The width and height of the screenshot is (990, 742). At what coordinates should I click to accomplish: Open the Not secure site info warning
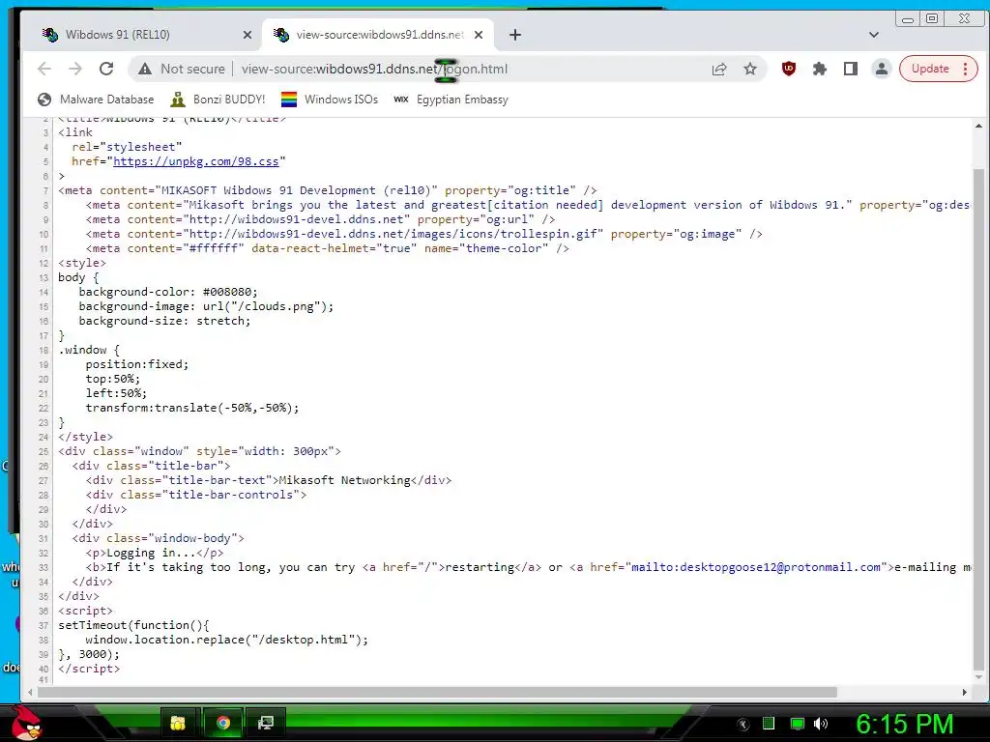click(182, 69)
